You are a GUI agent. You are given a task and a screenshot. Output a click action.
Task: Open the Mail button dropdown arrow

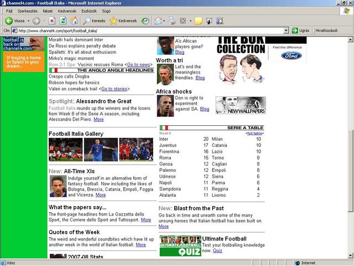click(165, 21)
